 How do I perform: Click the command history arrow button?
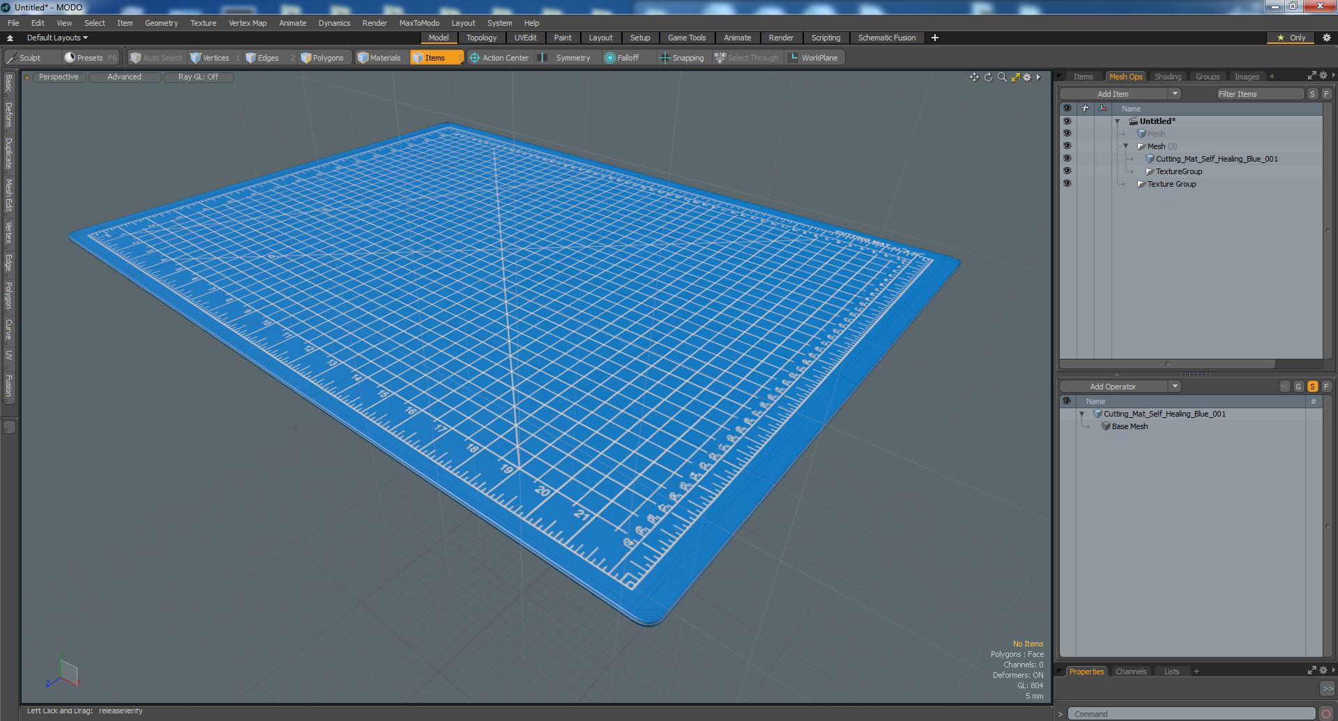[1328, 688]
